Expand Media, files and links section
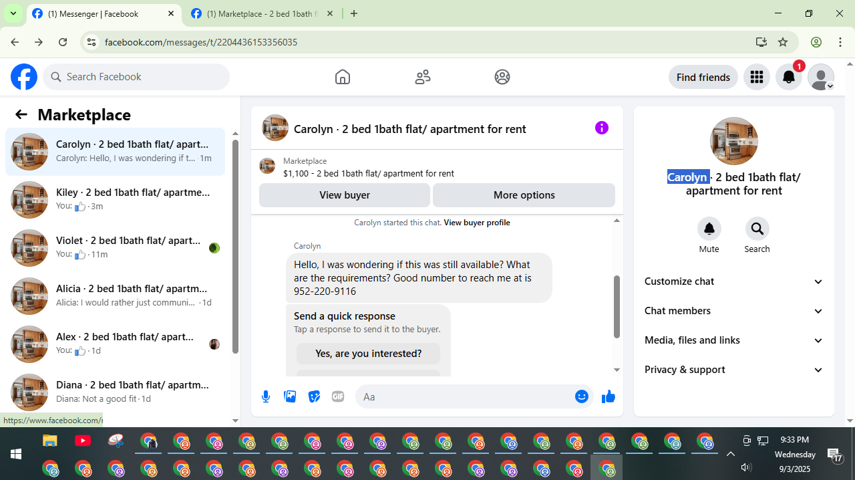855x480 pixels. tap(733, 340)
